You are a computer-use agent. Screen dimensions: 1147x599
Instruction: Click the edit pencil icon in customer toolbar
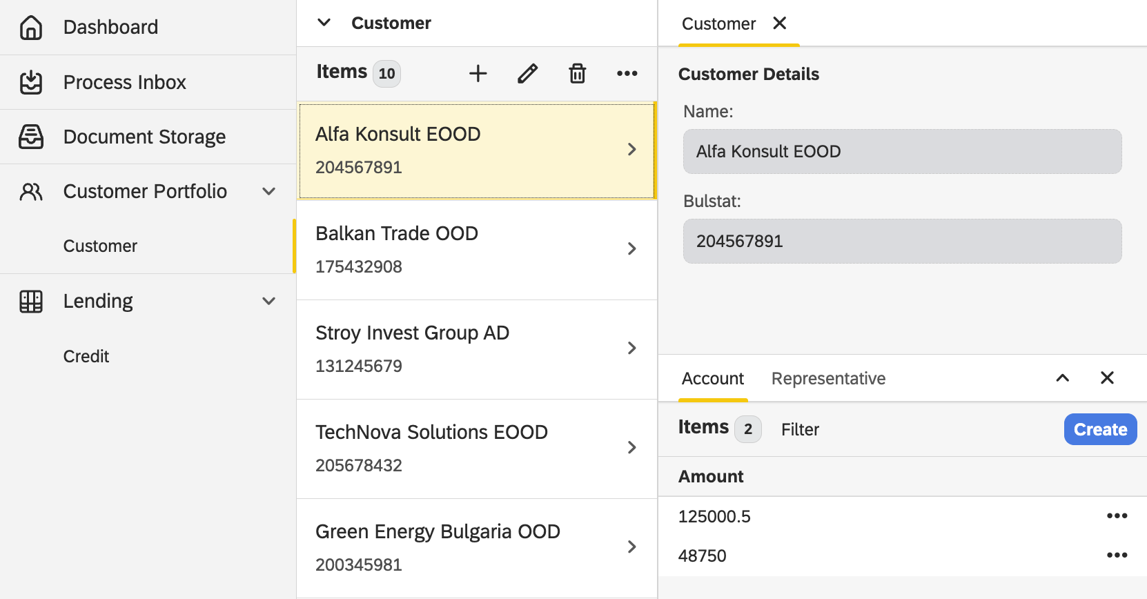click(527, 73)
